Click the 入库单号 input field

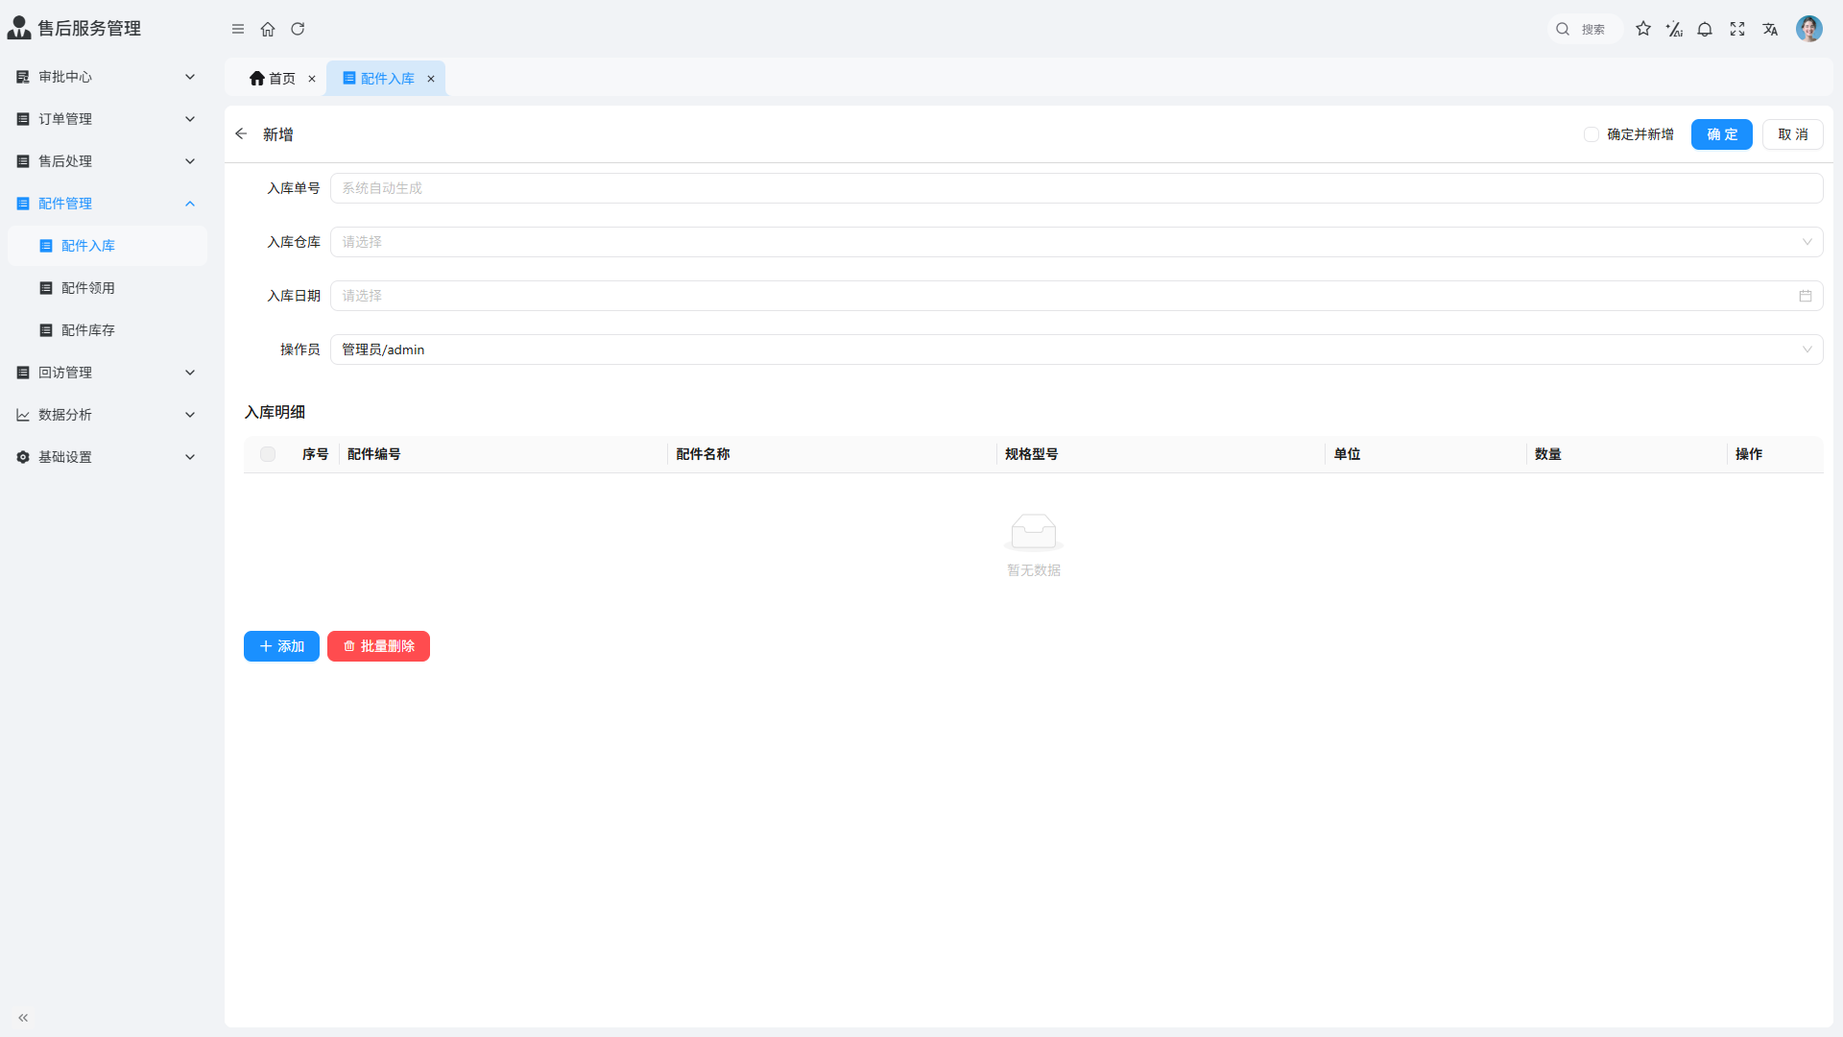(1076, 188)
